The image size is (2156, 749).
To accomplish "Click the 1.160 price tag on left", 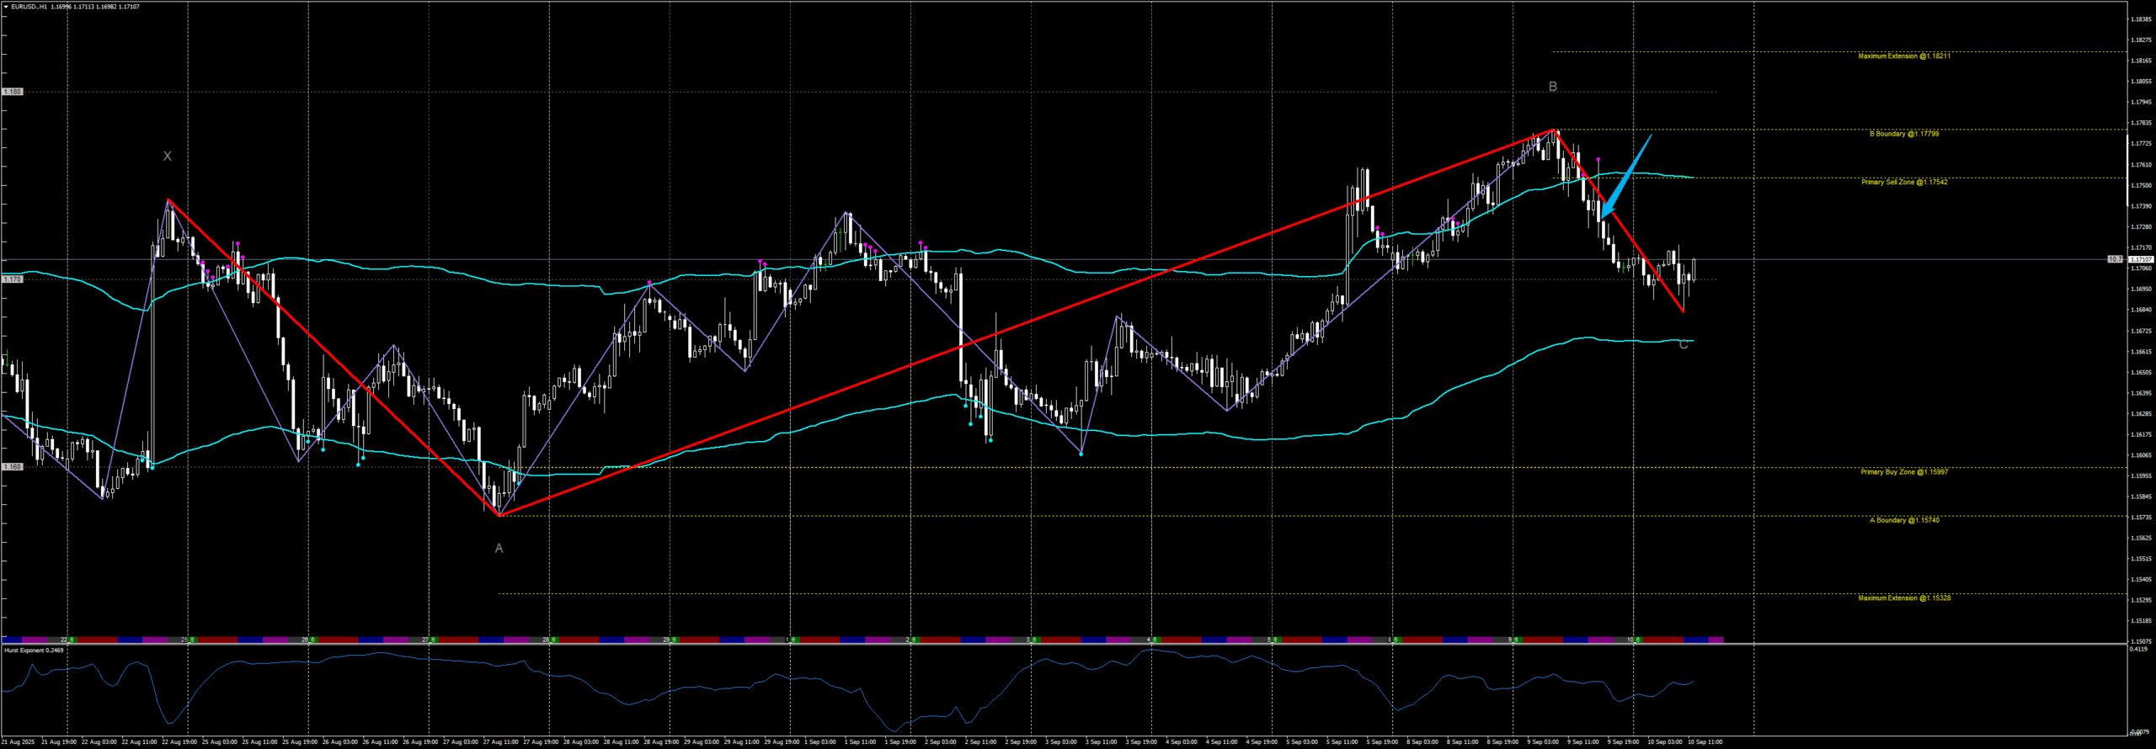I will point(13,467).
